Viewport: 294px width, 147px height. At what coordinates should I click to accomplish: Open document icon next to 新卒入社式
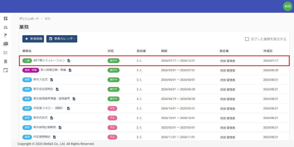coord(52,80)
